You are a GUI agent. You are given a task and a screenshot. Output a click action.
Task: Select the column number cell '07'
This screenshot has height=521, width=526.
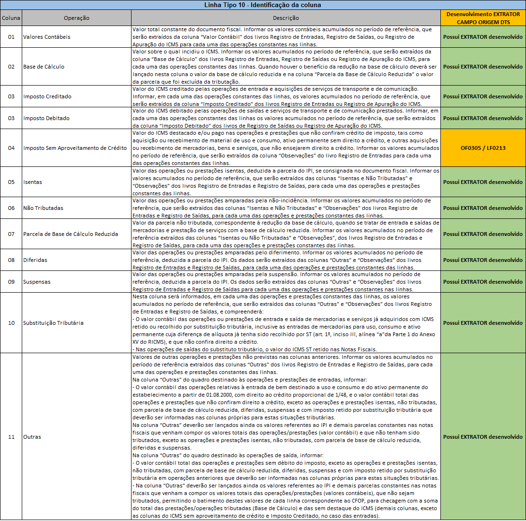click(11, 234)
